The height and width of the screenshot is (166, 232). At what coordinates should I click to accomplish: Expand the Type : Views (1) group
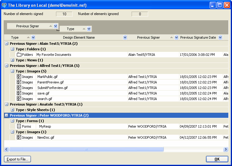coord(13,60)
